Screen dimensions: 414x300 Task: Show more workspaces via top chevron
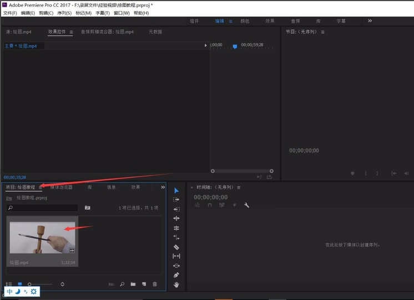click(370, 21)
